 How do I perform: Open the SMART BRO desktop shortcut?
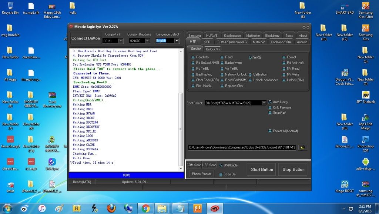345,8
